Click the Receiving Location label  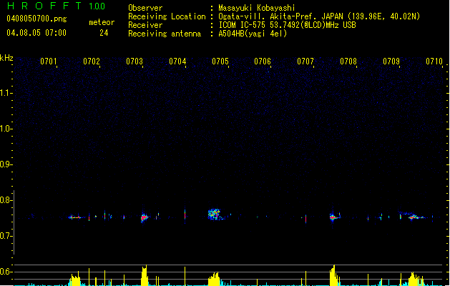point(167,16)
